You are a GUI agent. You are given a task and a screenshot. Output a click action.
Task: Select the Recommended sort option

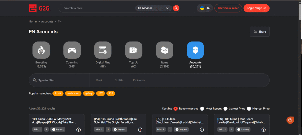point(175,109)
